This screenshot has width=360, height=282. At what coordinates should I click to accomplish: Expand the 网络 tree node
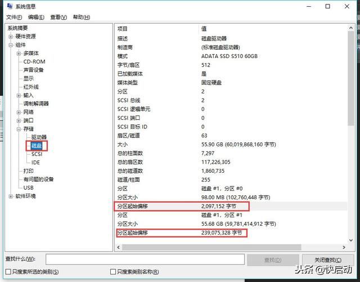(x=19, y=112)
